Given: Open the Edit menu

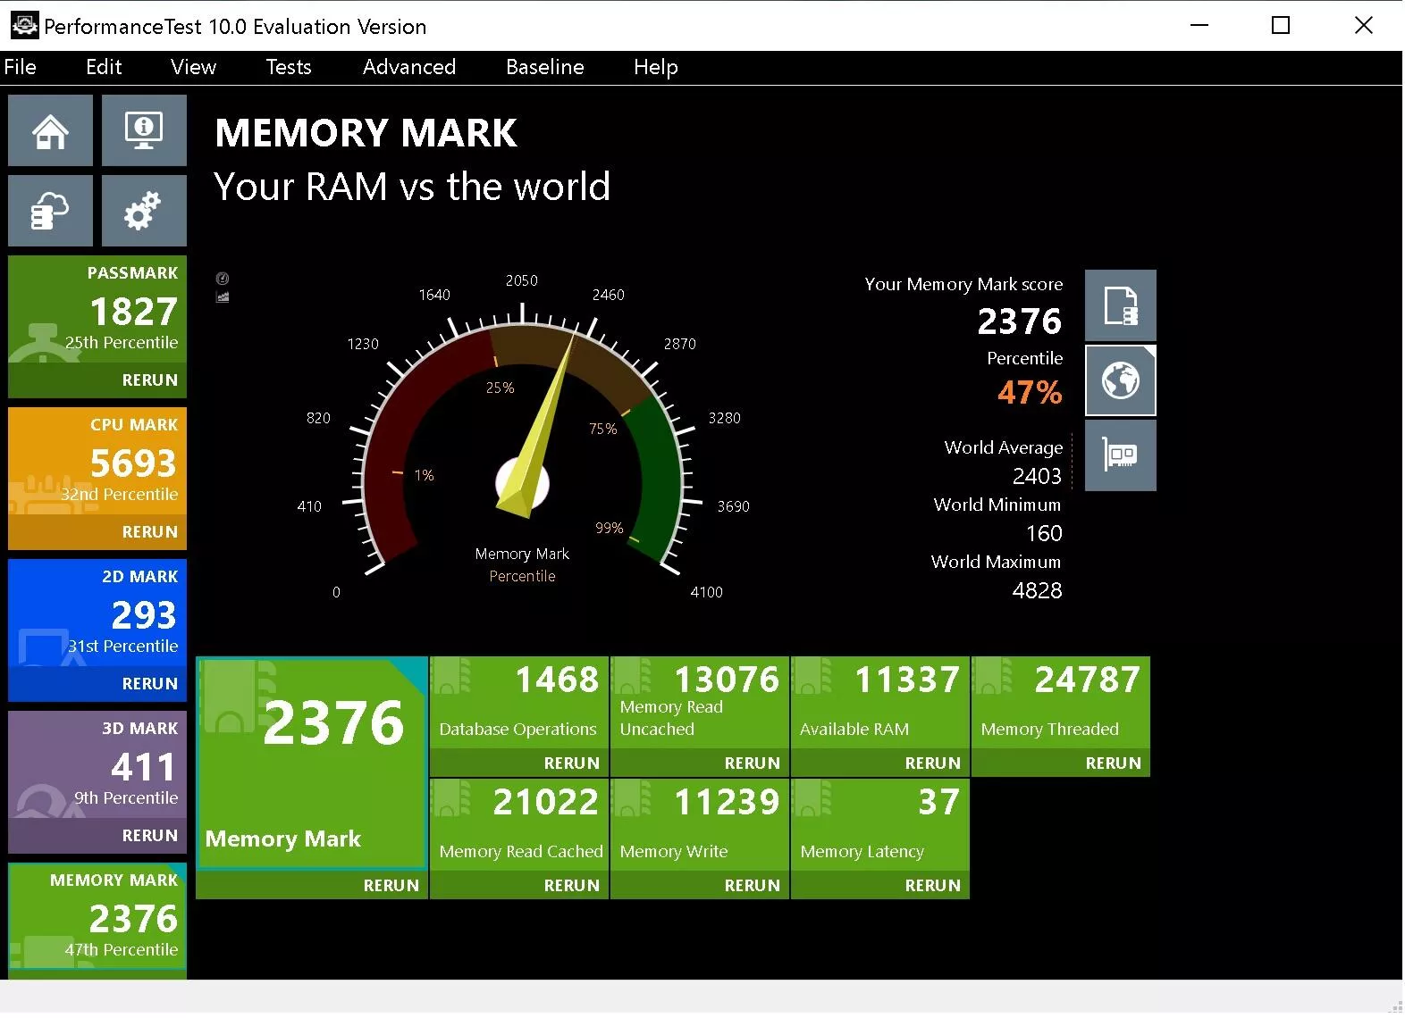Looking at the screenshot, I should coord(104,67).
